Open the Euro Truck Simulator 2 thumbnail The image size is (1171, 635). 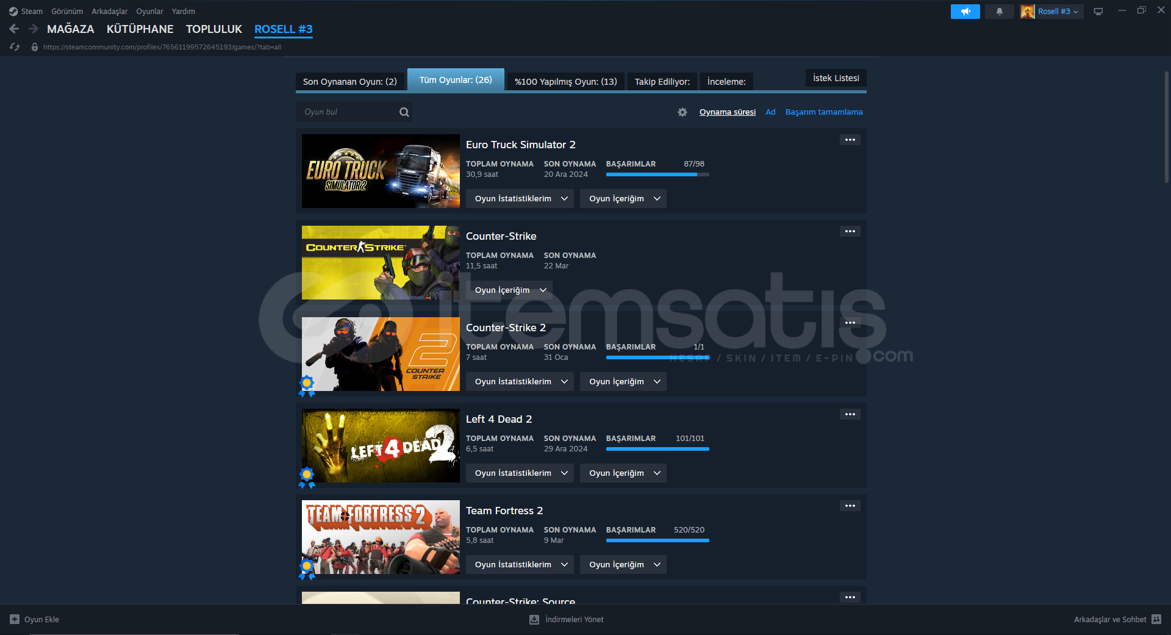coord(381,171)
